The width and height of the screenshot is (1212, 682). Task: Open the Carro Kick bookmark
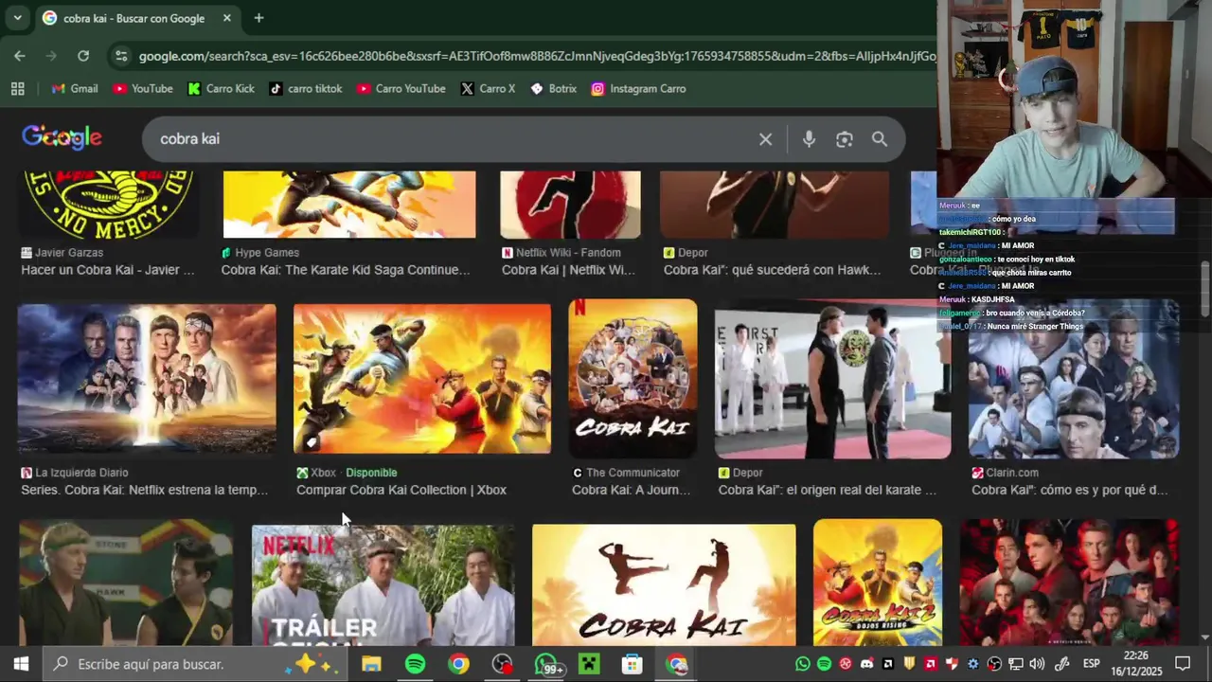click(222, 89)
